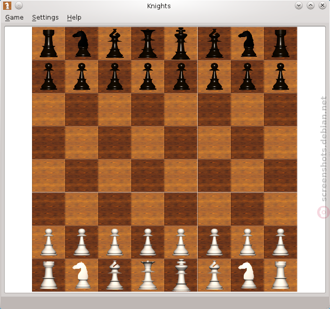Click the empty e5 square
This screenshot has height=309, width=330.
click(x=181, y=143)
